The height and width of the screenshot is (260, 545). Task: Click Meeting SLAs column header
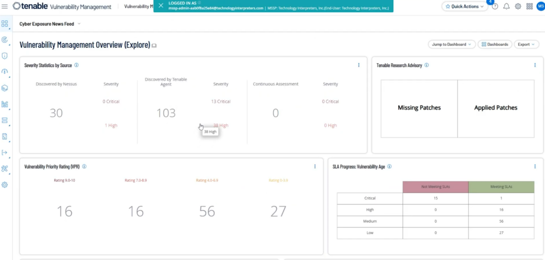tap(501, 187)
